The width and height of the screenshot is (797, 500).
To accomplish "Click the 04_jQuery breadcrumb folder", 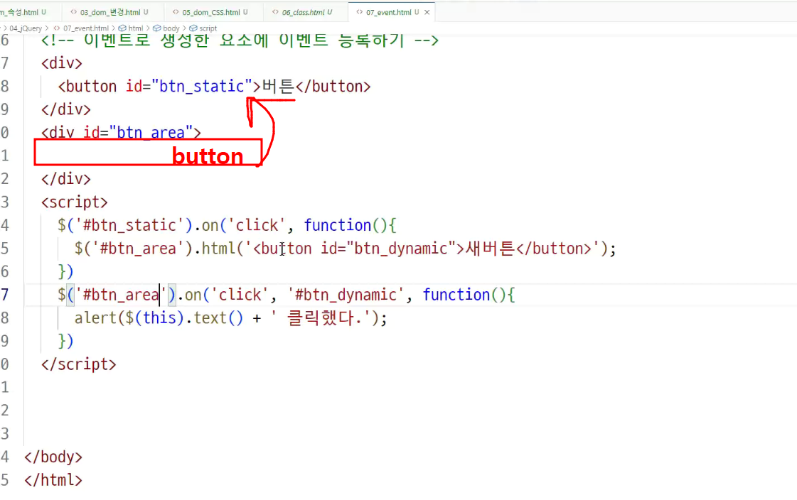I will (x=26, y=28).
